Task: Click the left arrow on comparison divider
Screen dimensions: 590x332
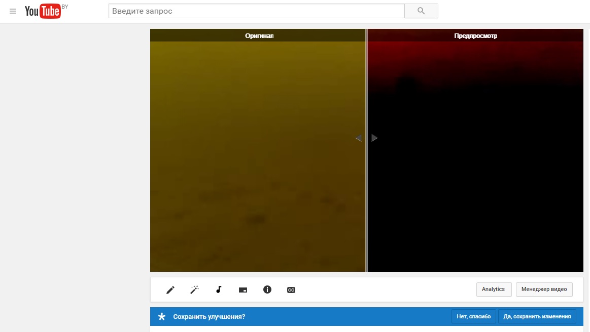Action: (358, 138)
